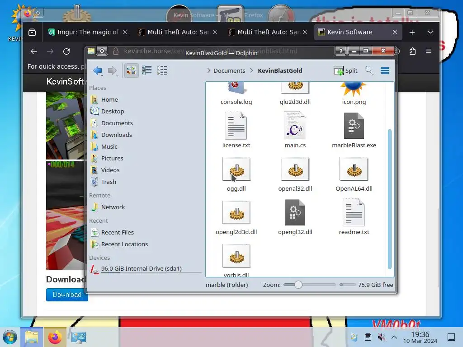Click Dolphin file view vertical scrollbar
The width and height of the screenshot is (463, 347).
[x=389, y=199]
